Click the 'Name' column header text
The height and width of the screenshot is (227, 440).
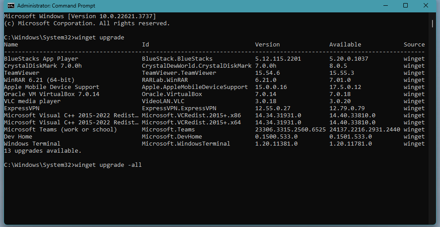(11, 45)
